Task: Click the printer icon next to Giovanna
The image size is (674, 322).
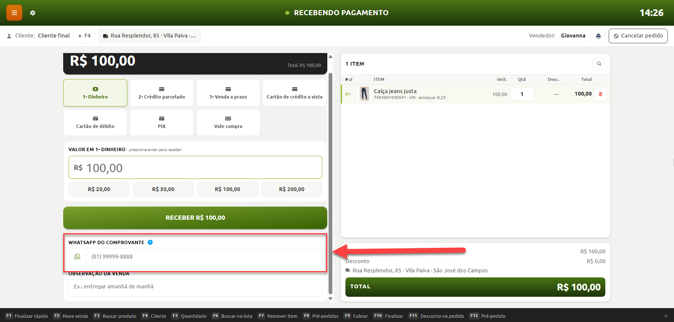Action: click(x=598, y=36)
